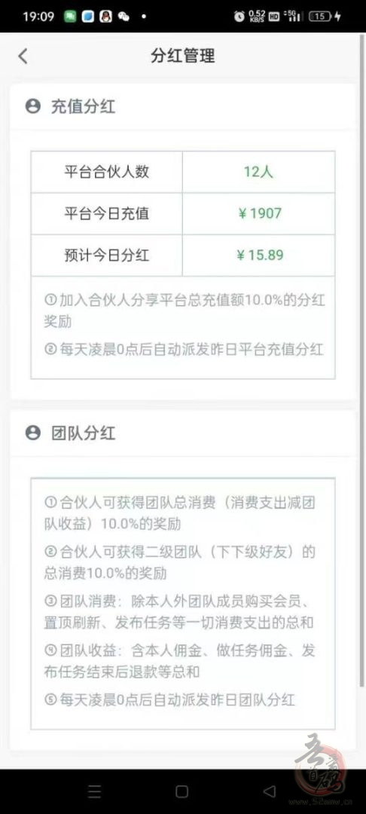The height and width of the screenshot is (814, 366).
Task: Tap the back arrow in header
Action: 23,56
